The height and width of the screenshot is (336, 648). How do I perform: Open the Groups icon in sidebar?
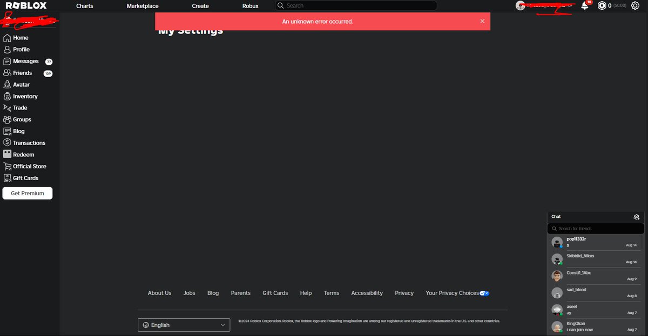pyautogui.click(x=7, y=120)
